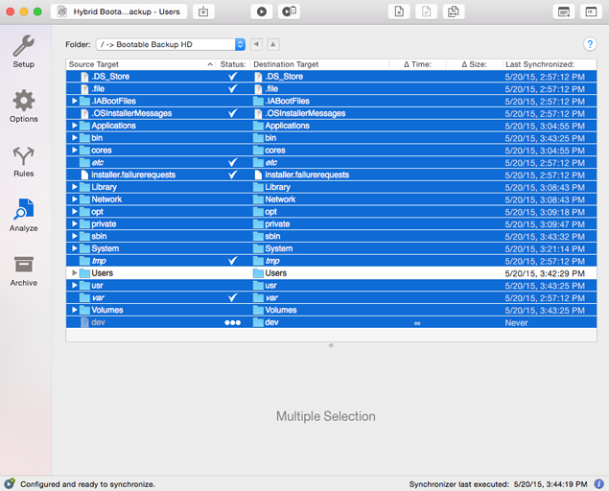
Task: Click the window layout toolbar icon
Action: click(x=591, y=12)
